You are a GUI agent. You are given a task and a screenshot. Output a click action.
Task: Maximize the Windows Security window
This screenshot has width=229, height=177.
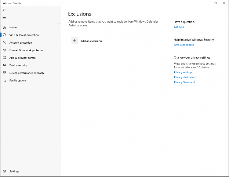(x=216, y=3)
